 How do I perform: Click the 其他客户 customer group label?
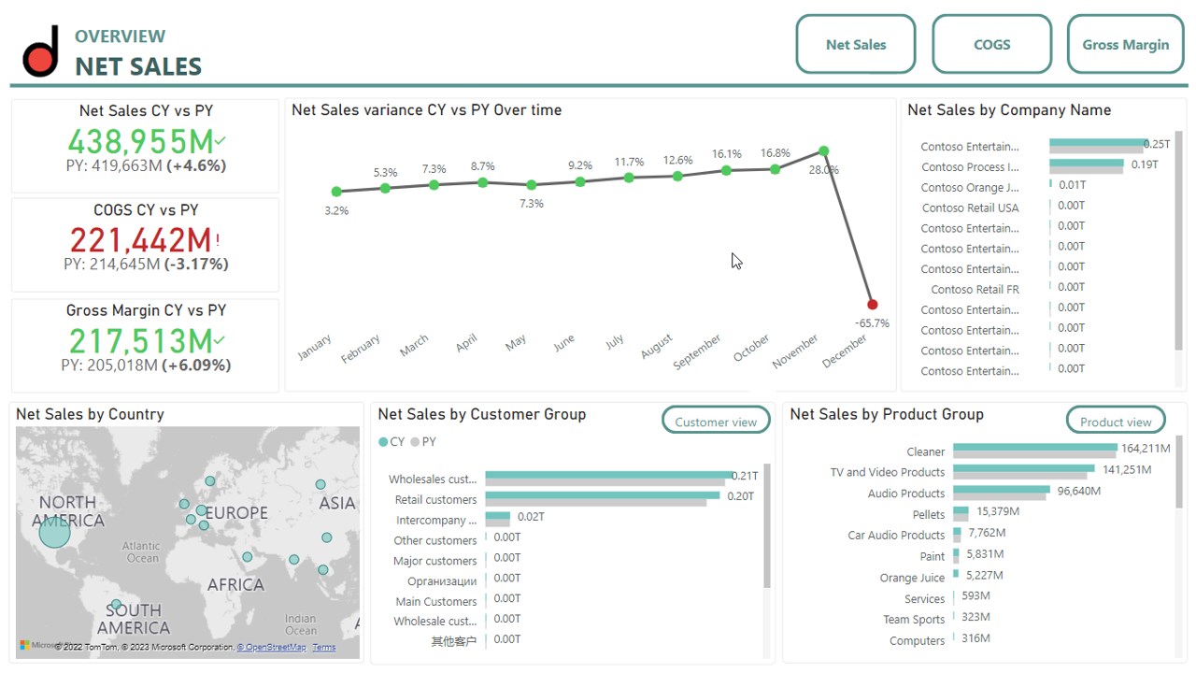click(454, 641)
